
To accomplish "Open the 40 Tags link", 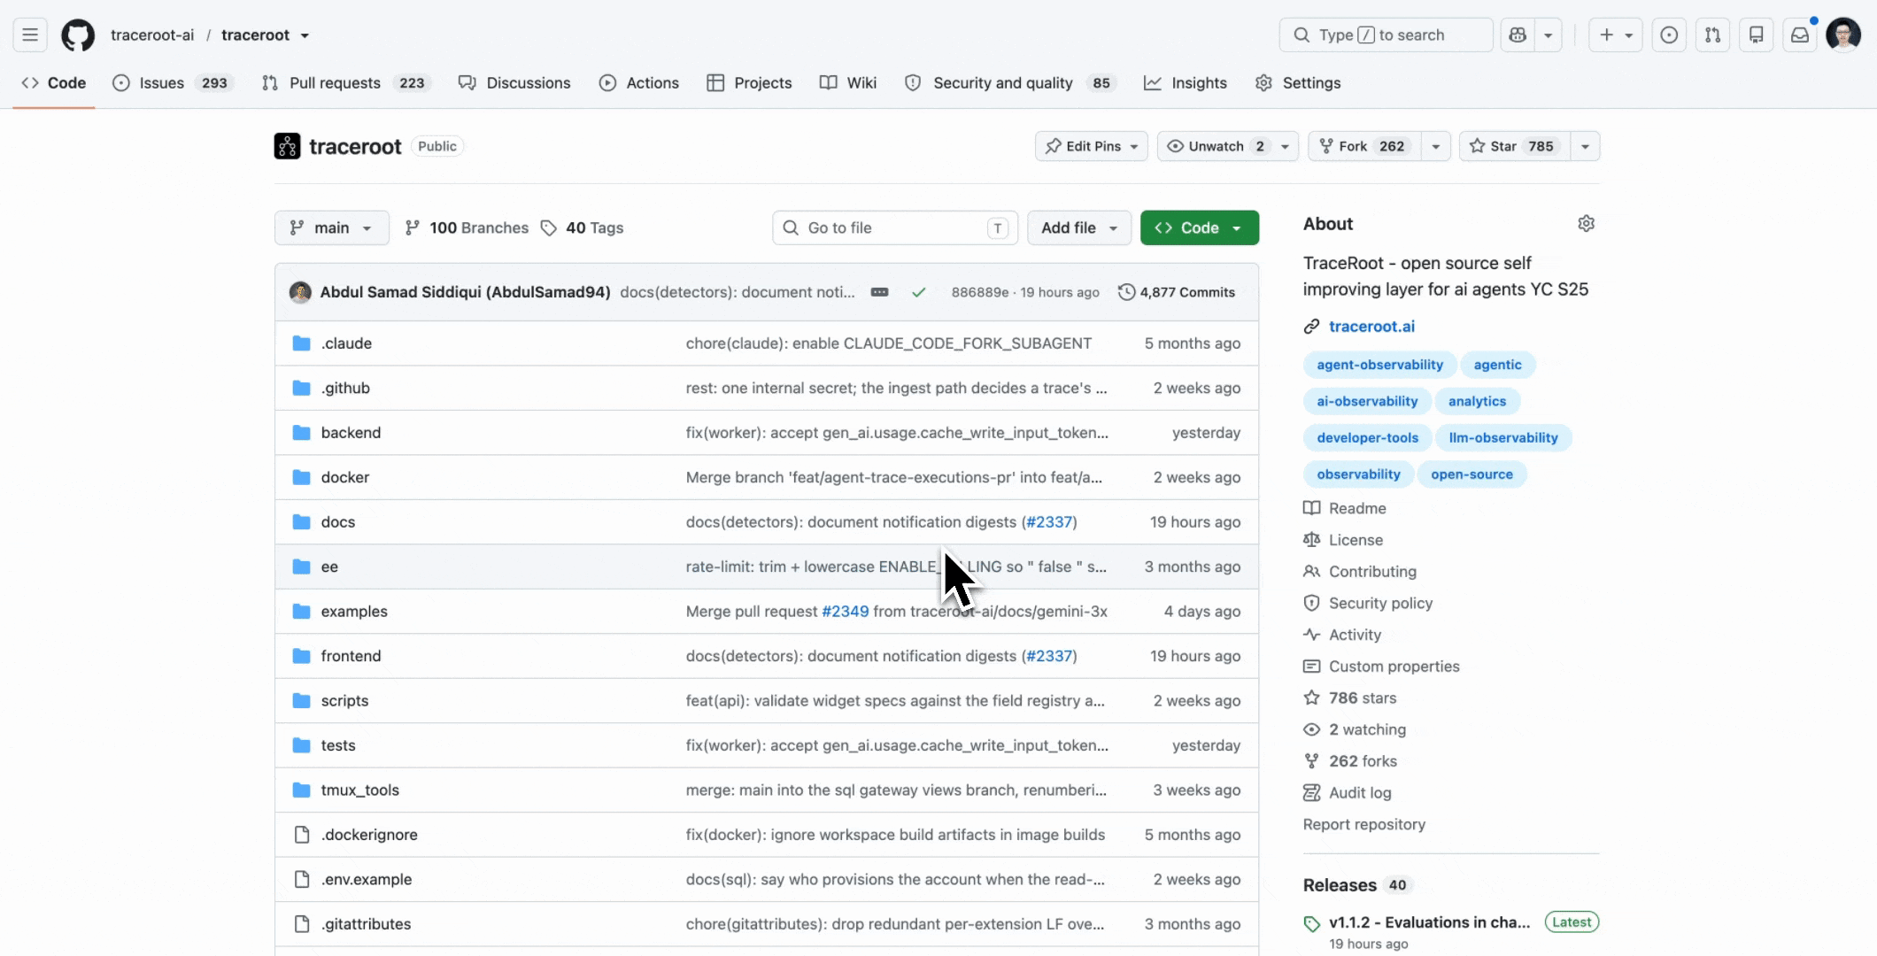I will (x=583, y=227).
